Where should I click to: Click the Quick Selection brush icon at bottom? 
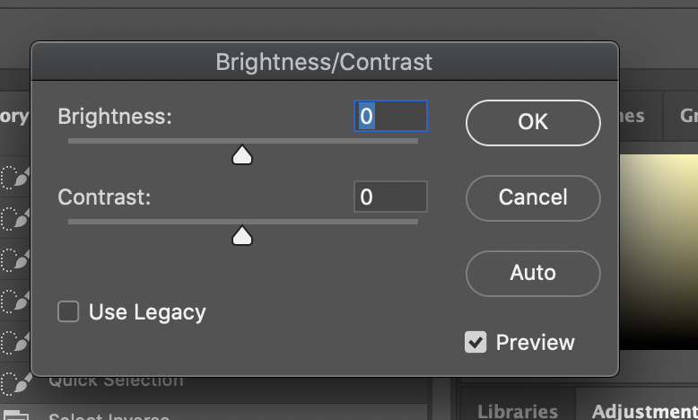click(16, 382)
